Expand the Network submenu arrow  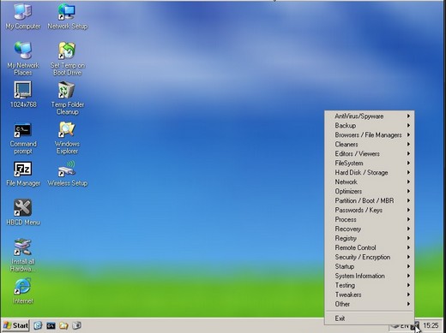click(x=408, y=181)
